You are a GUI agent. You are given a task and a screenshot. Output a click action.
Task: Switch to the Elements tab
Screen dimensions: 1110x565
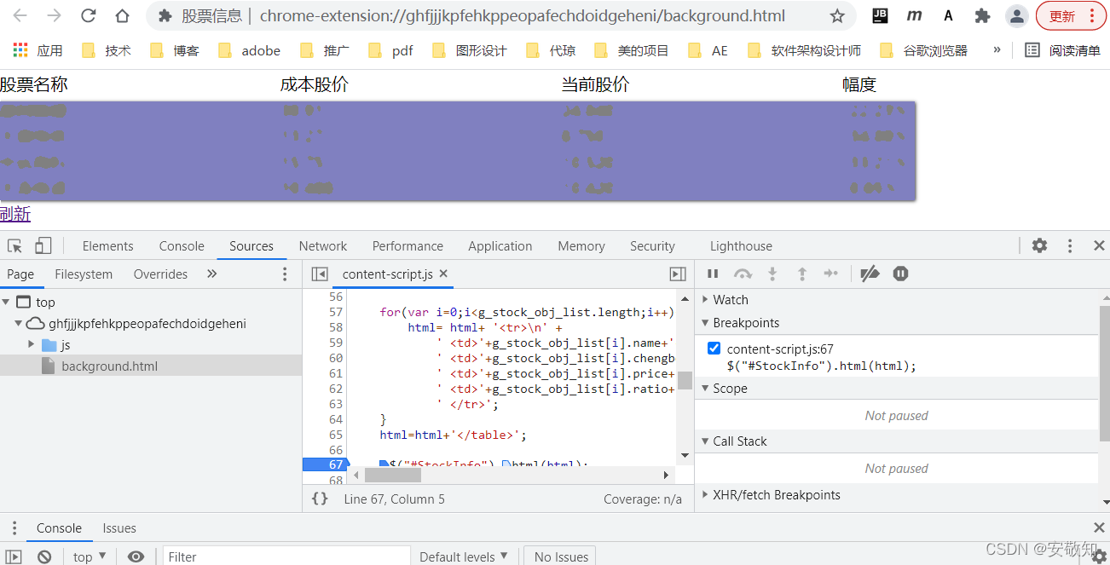[108, 245]
